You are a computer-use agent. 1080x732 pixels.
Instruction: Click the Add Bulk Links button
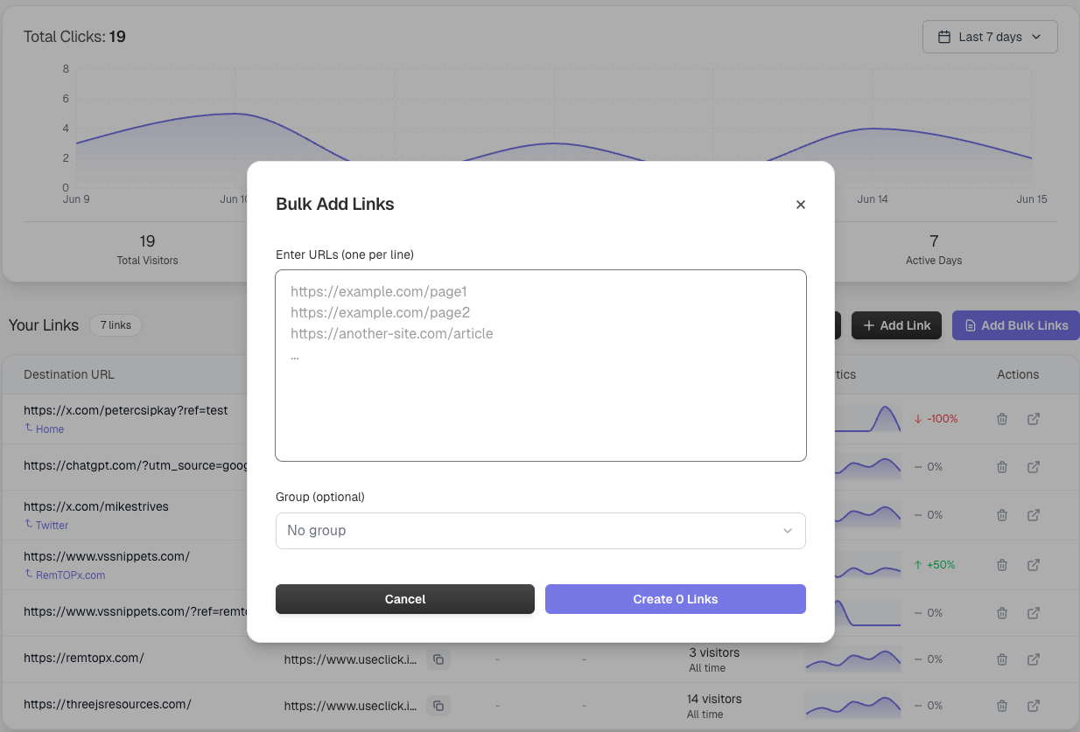pyautogui.click(x=1015, y=325)
